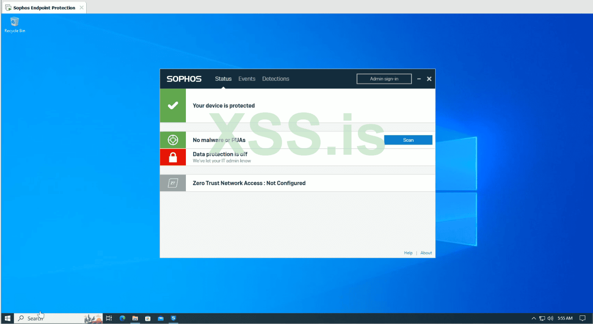593x324 pixels.
Task: Click the 5:55 AM taskbar clock
Action: click(x=565, y=318)
